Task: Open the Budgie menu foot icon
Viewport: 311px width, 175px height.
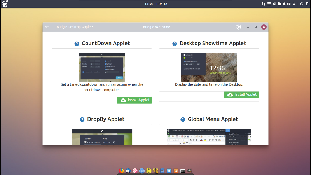Action: 5,4
